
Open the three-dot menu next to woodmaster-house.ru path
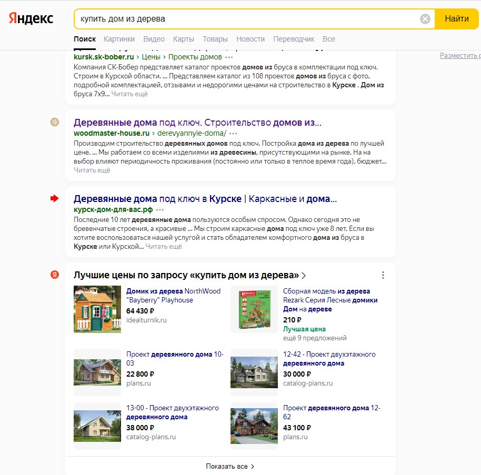click(x=233, y=134)
